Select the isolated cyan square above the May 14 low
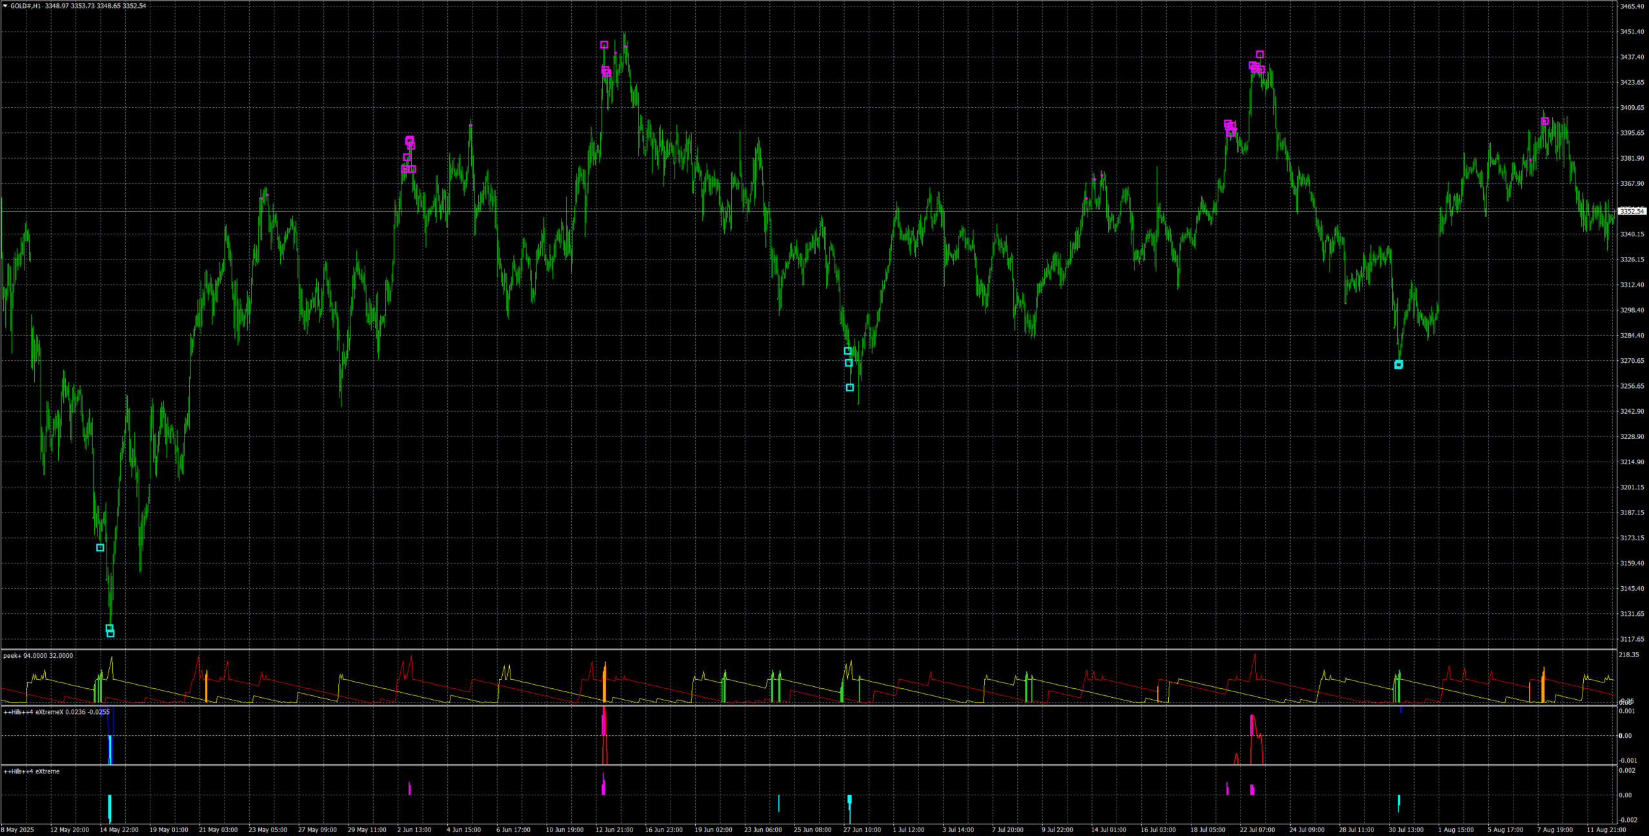This screenshot has width=1649, height=836. [100, 547]
